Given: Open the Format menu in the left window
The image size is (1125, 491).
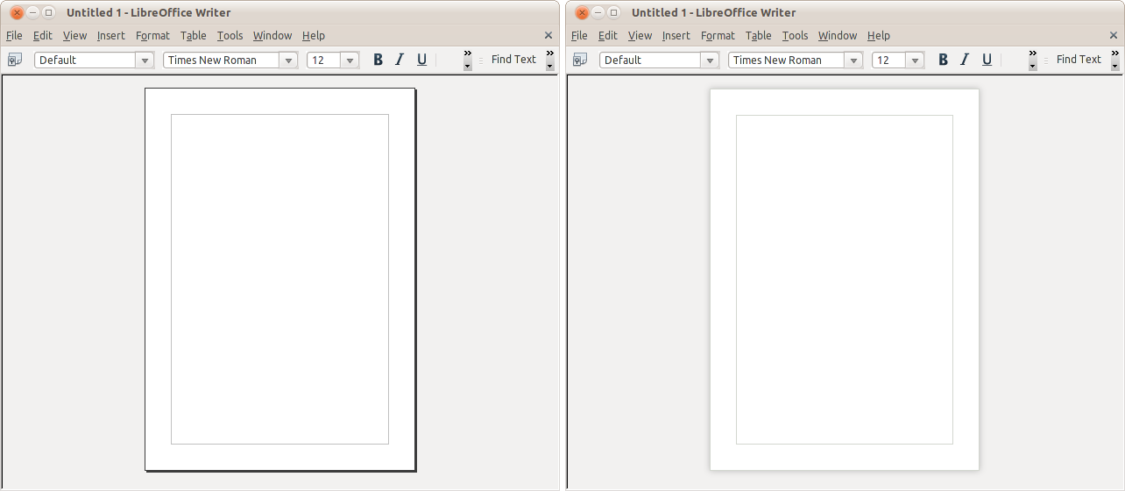Looking at the screenshot, I should tap(152, 36).
